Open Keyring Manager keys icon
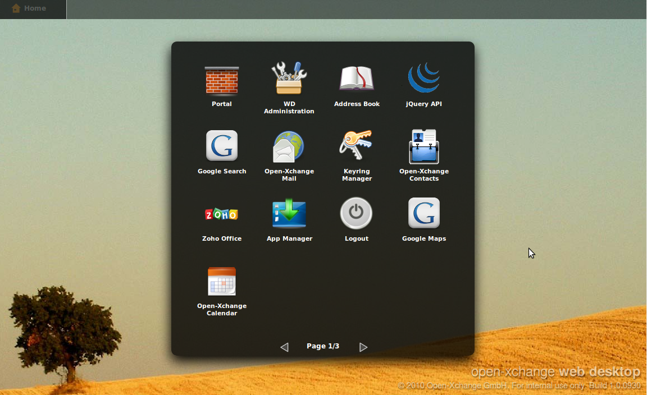647x395 pixels. (356, 145)
